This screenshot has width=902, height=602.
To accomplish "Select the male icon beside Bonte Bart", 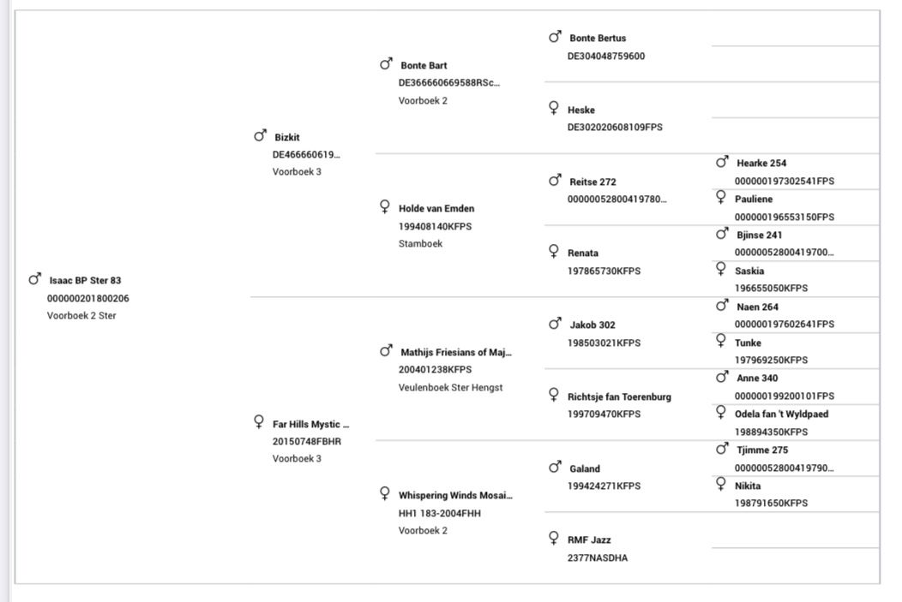I will coord(386,64).
